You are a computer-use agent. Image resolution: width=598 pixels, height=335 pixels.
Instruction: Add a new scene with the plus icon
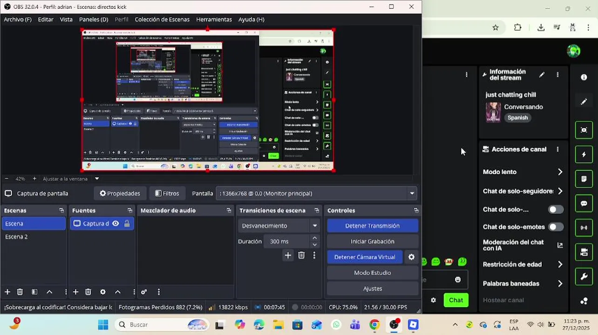pyautogui.click(x=7, y=292)
